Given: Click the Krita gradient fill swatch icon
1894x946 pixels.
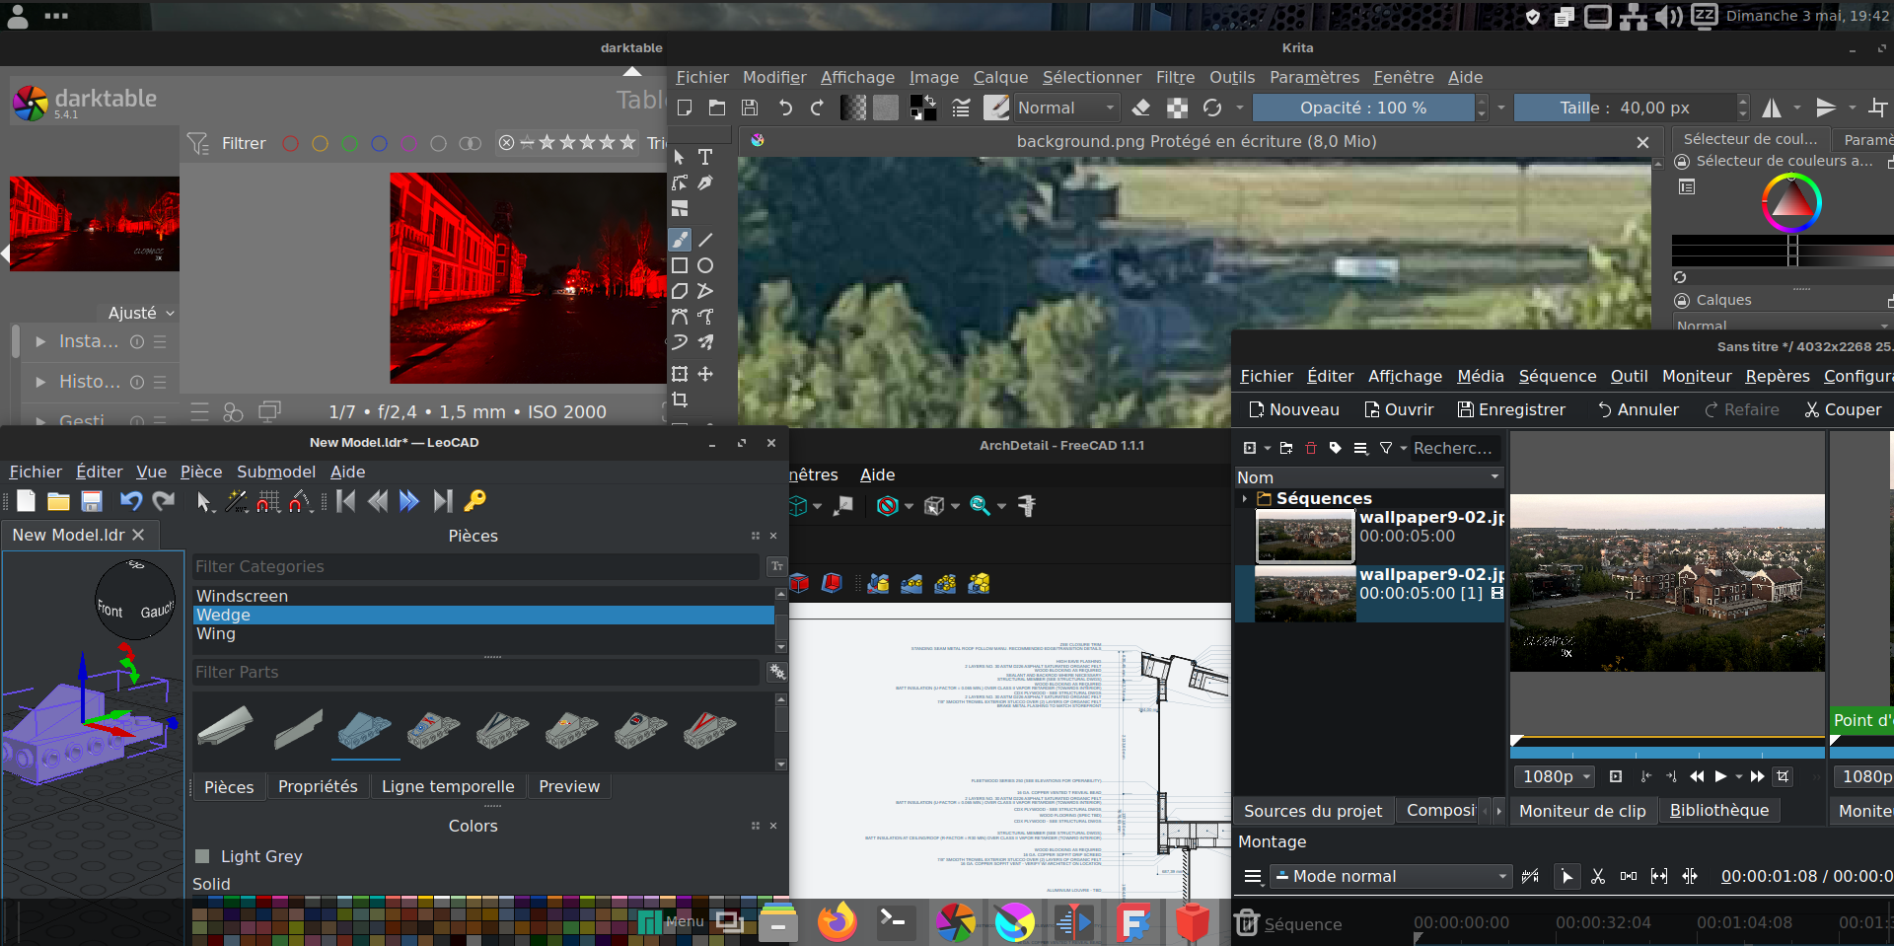Looking at the screenshot, I should pyautogui.click(x=853, y=108).
